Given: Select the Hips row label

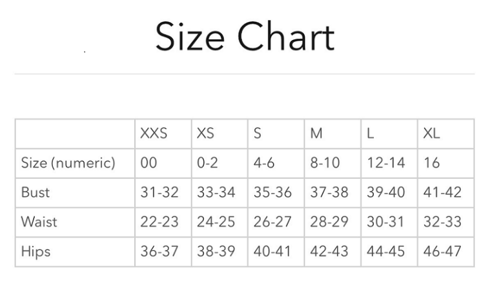Looking at the screenshot, I should pyautogui.click(x=35, y=251).
